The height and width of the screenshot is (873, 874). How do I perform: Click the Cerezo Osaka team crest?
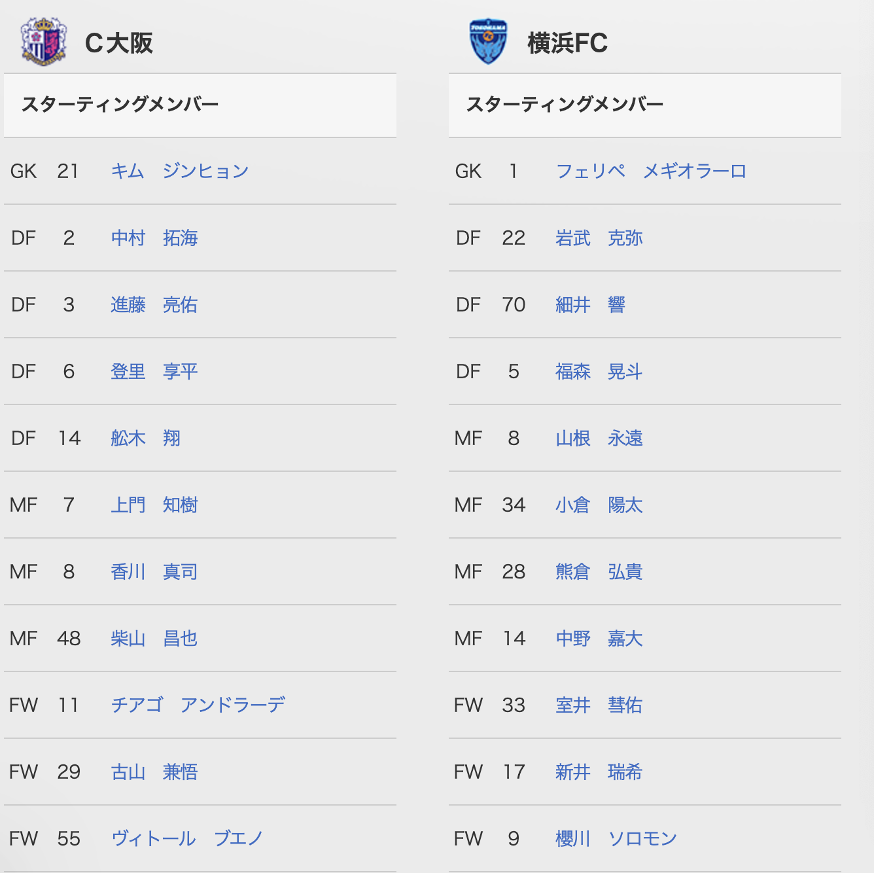click(x=44, y=42)
